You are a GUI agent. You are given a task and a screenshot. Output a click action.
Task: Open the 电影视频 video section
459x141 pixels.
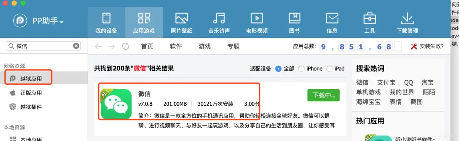257,22
